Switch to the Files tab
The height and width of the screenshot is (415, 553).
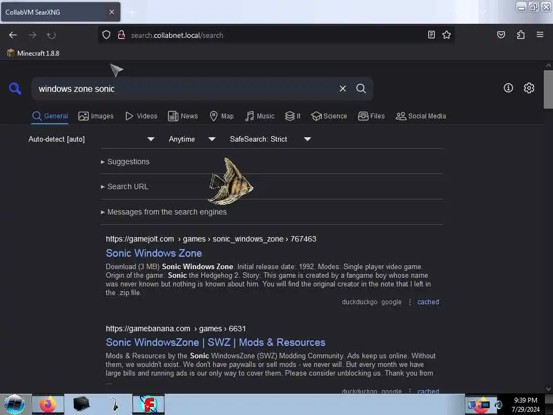click(371, 116)
